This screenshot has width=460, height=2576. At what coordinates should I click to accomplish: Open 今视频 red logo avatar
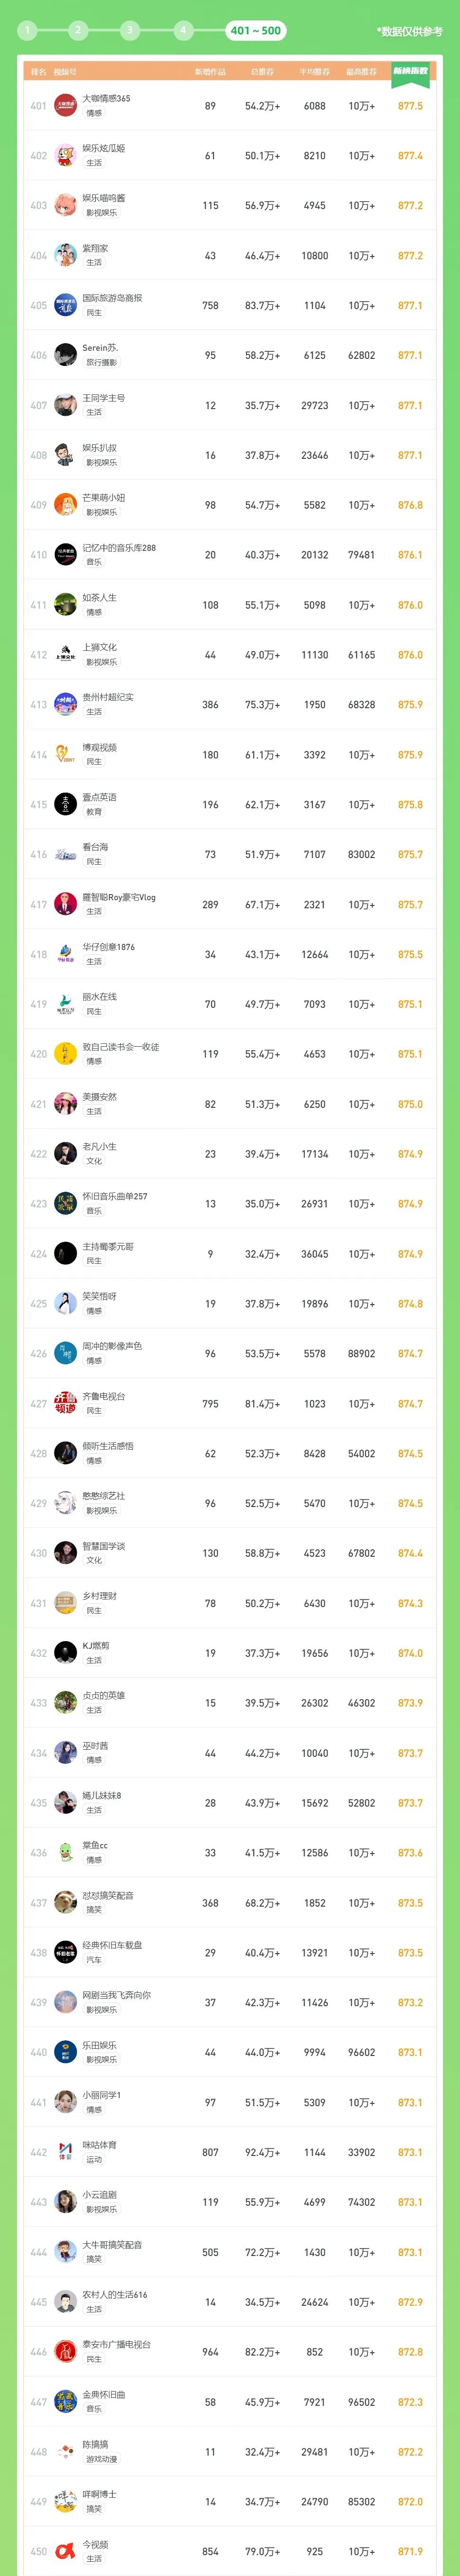[x=66, y=2552]
